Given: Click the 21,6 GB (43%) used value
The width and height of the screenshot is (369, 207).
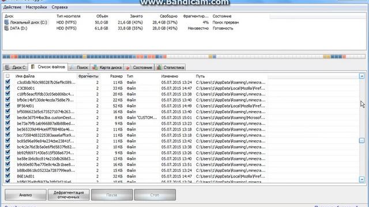Looking at the screenshot, I should click(x=130, y=22).
